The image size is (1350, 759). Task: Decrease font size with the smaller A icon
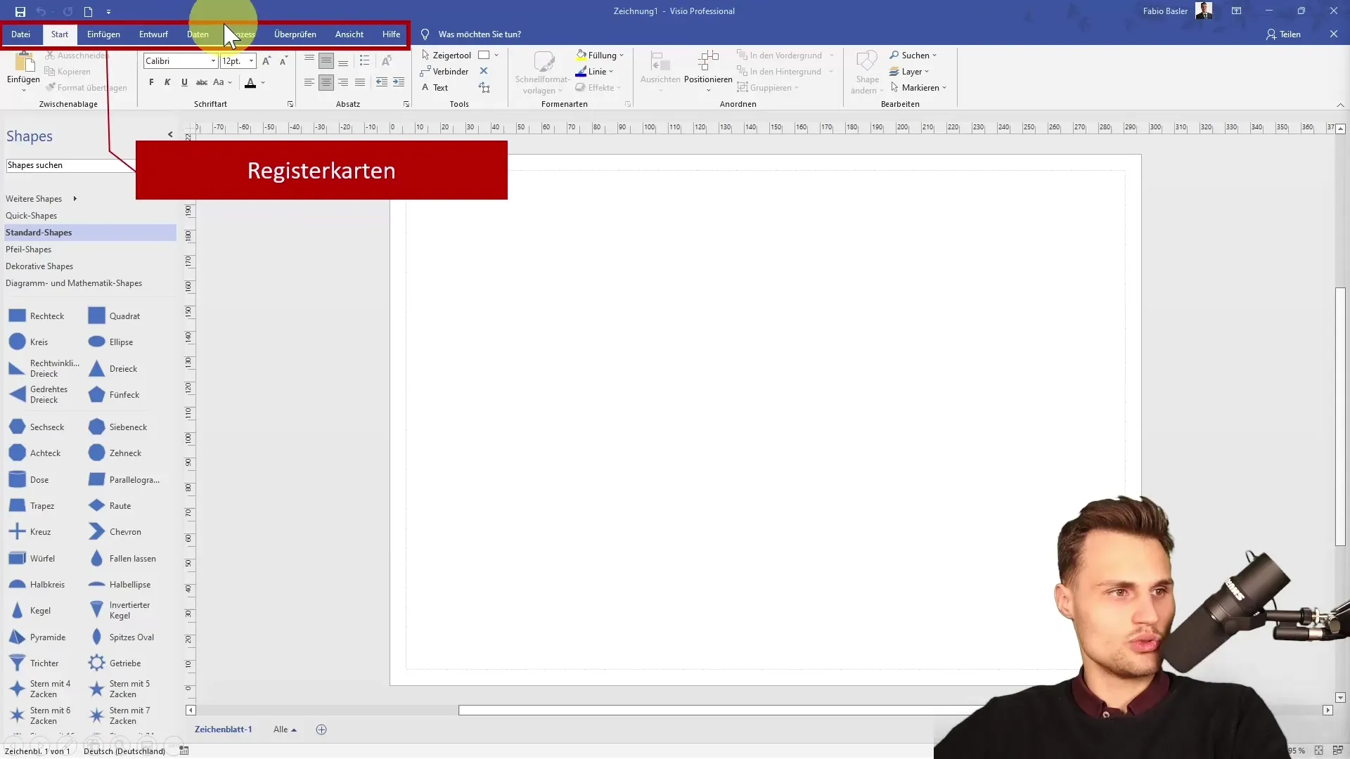tap(283, 61)
